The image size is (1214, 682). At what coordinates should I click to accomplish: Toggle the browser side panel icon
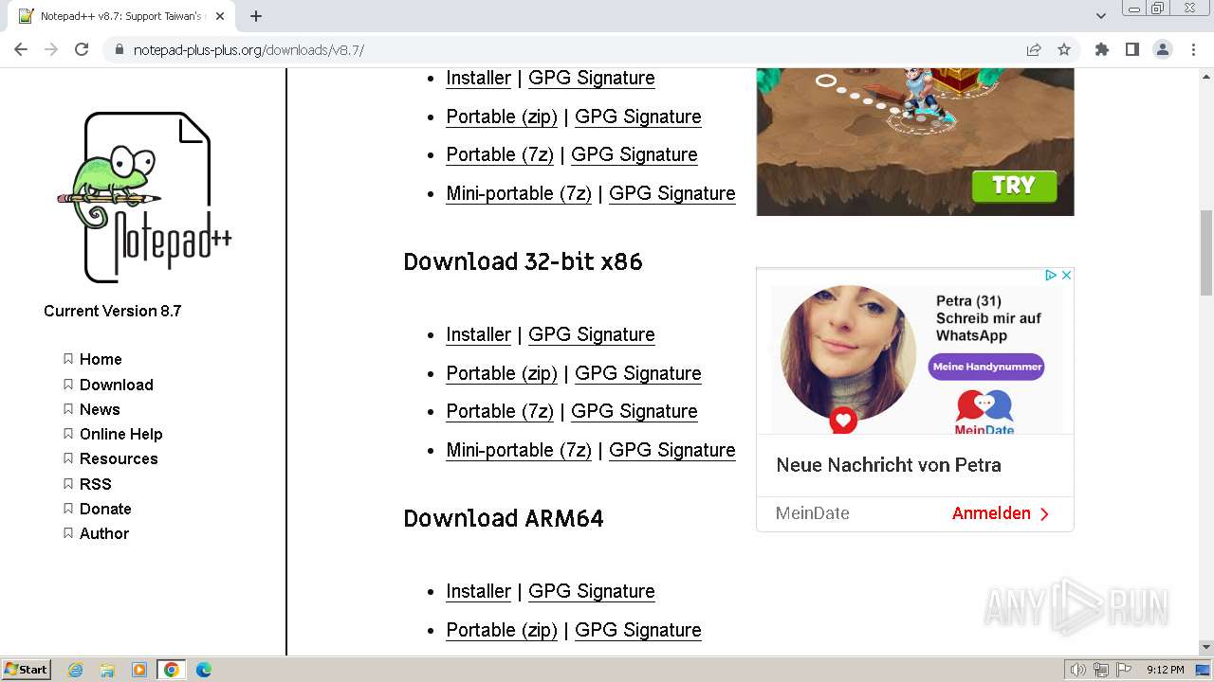1131,49
